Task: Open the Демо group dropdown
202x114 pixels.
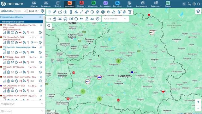Action: tap(34, 11)
